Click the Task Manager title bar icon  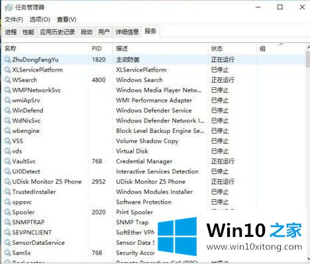click(x=9, y=7)
